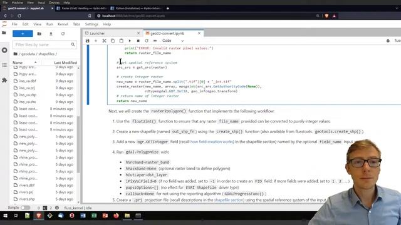Create a new folder in file browser
The image size is (401, 225).
[39, 34]
